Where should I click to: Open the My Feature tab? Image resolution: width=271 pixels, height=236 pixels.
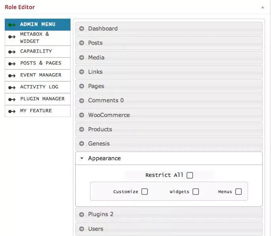point(38,111)
